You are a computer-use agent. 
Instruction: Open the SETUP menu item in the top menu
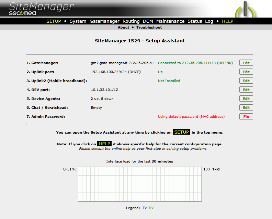click(x=54, y=21)
